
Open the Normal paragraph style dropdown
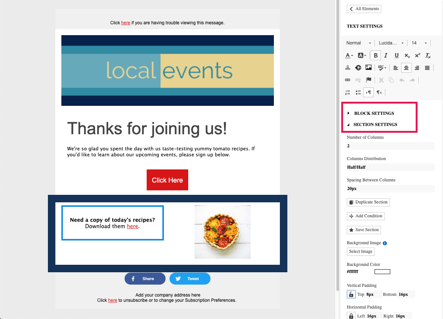click(359, 43)
